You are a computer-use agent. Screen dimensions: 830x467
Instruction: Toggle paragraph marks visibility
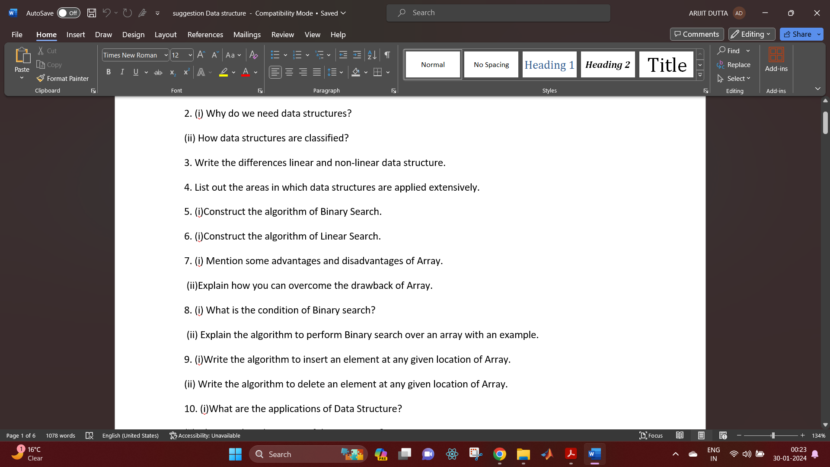point(386,54)
